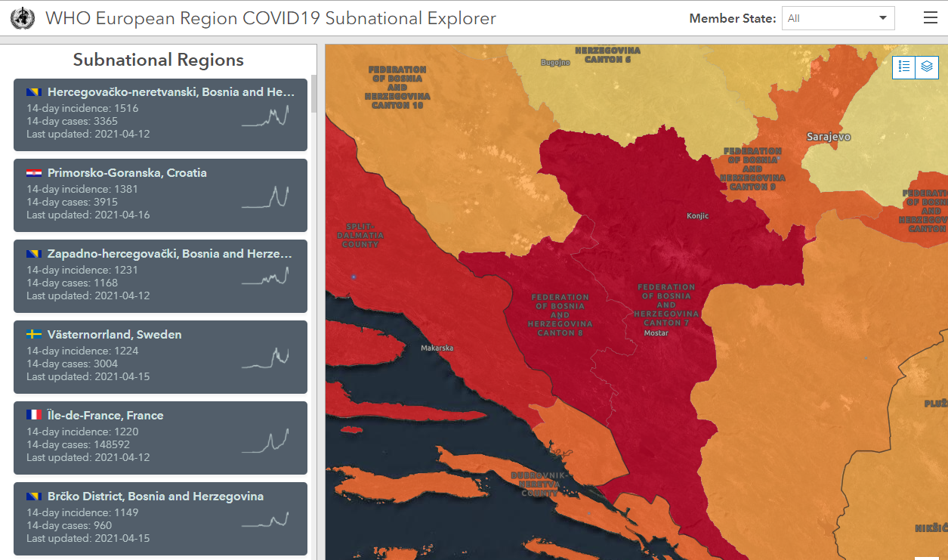Click the Sweden flag on Västernorrland card
Viewport: 948px width, 560px height.
tap(34, 334)
